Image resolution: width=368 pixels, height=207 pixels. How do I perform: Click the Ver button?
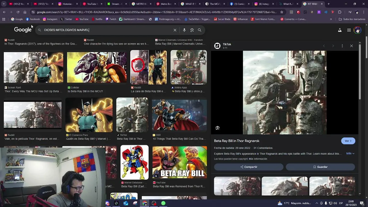[x=348, y=141]
